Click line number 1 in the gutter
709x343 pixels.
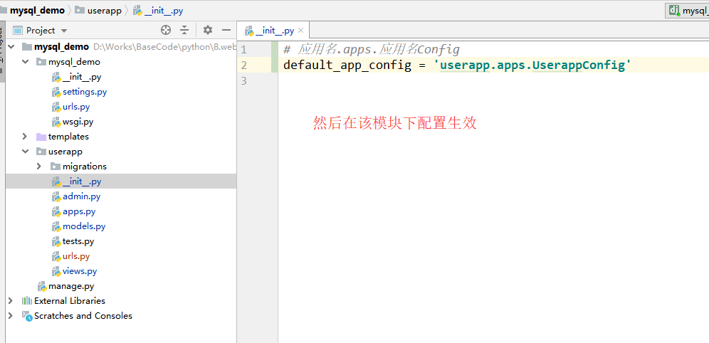coord(244,49)
